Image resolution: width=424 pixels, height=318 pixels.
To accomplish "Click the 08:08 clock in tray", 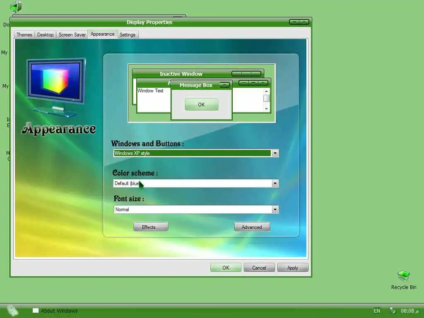I will tap(407, 311).
